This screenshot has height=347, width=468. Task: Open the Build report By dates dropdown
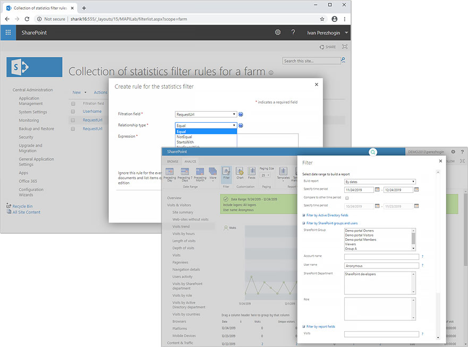[x=380, y=182]
